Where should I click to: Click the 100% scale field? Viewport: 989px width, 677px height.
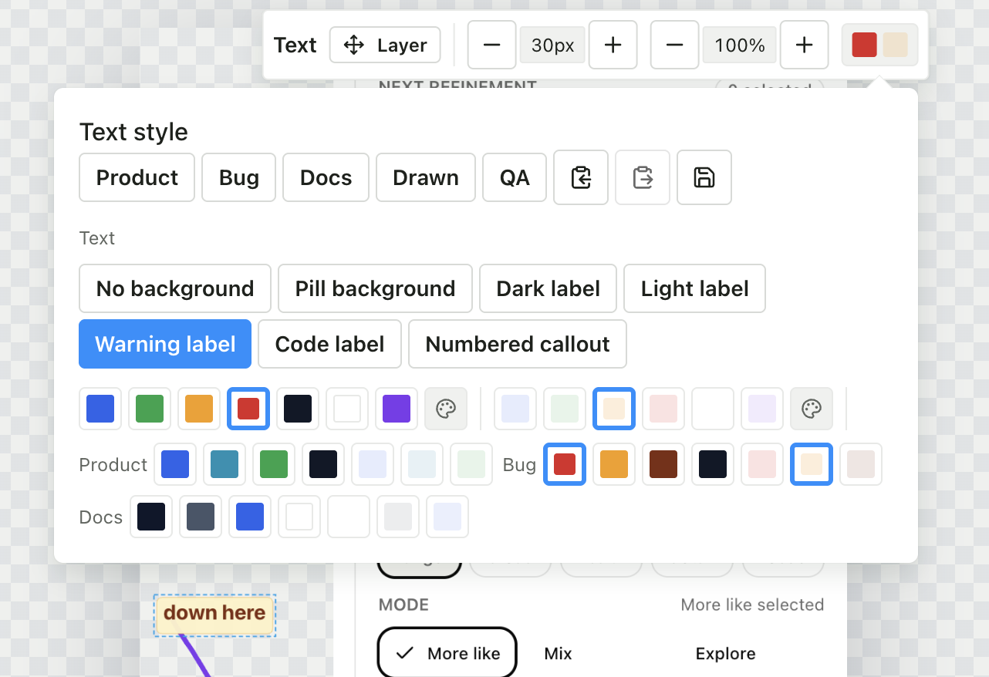(x=739, y=45)
